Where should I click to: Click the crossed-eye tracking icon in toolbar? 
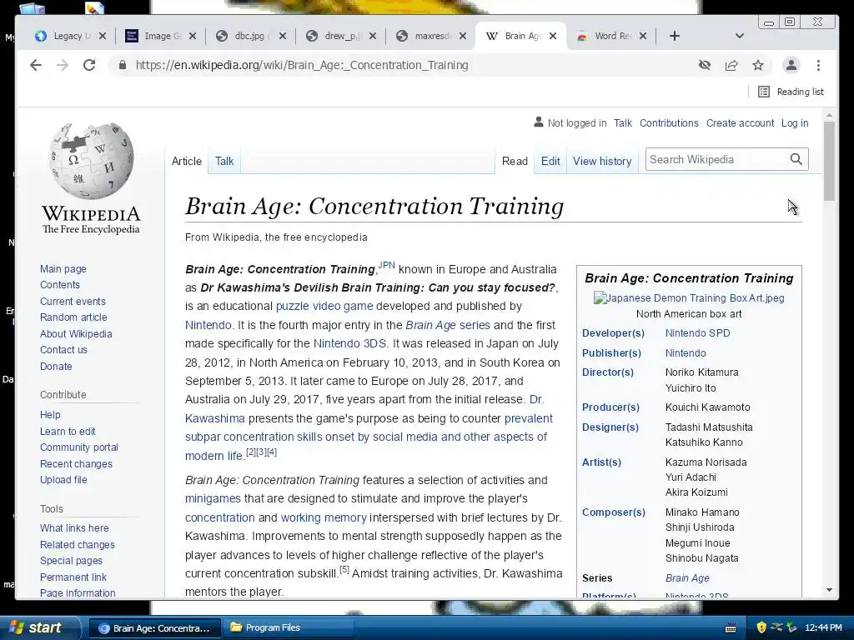(705, 65)
